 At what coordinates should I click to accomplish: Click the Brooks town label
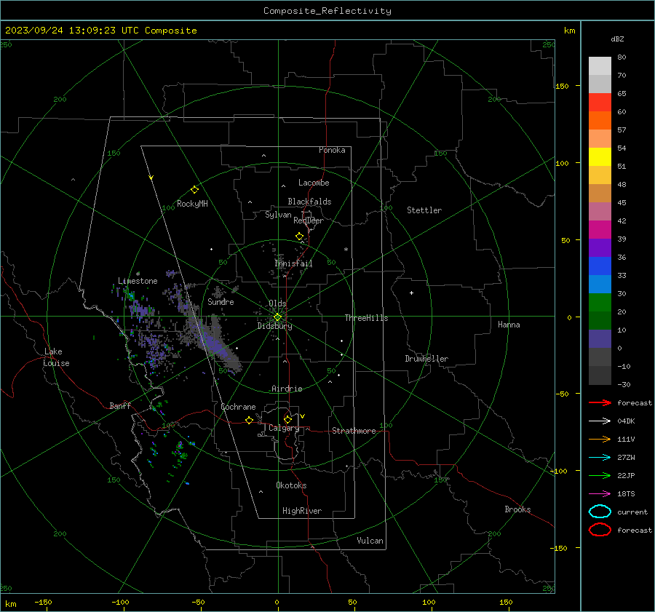(x=517, y=509)
